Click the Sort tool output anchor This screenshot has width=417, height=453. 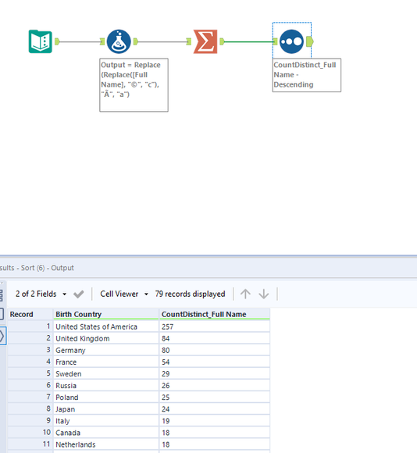[x=309, y=41]
